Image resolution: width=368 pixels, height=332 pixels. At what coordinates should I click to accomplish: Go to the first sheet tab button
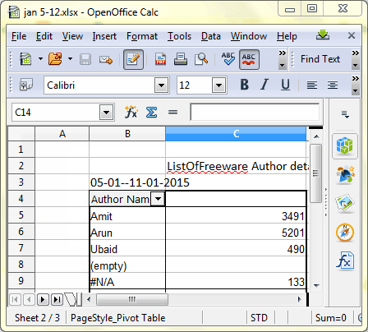point(16,300)
